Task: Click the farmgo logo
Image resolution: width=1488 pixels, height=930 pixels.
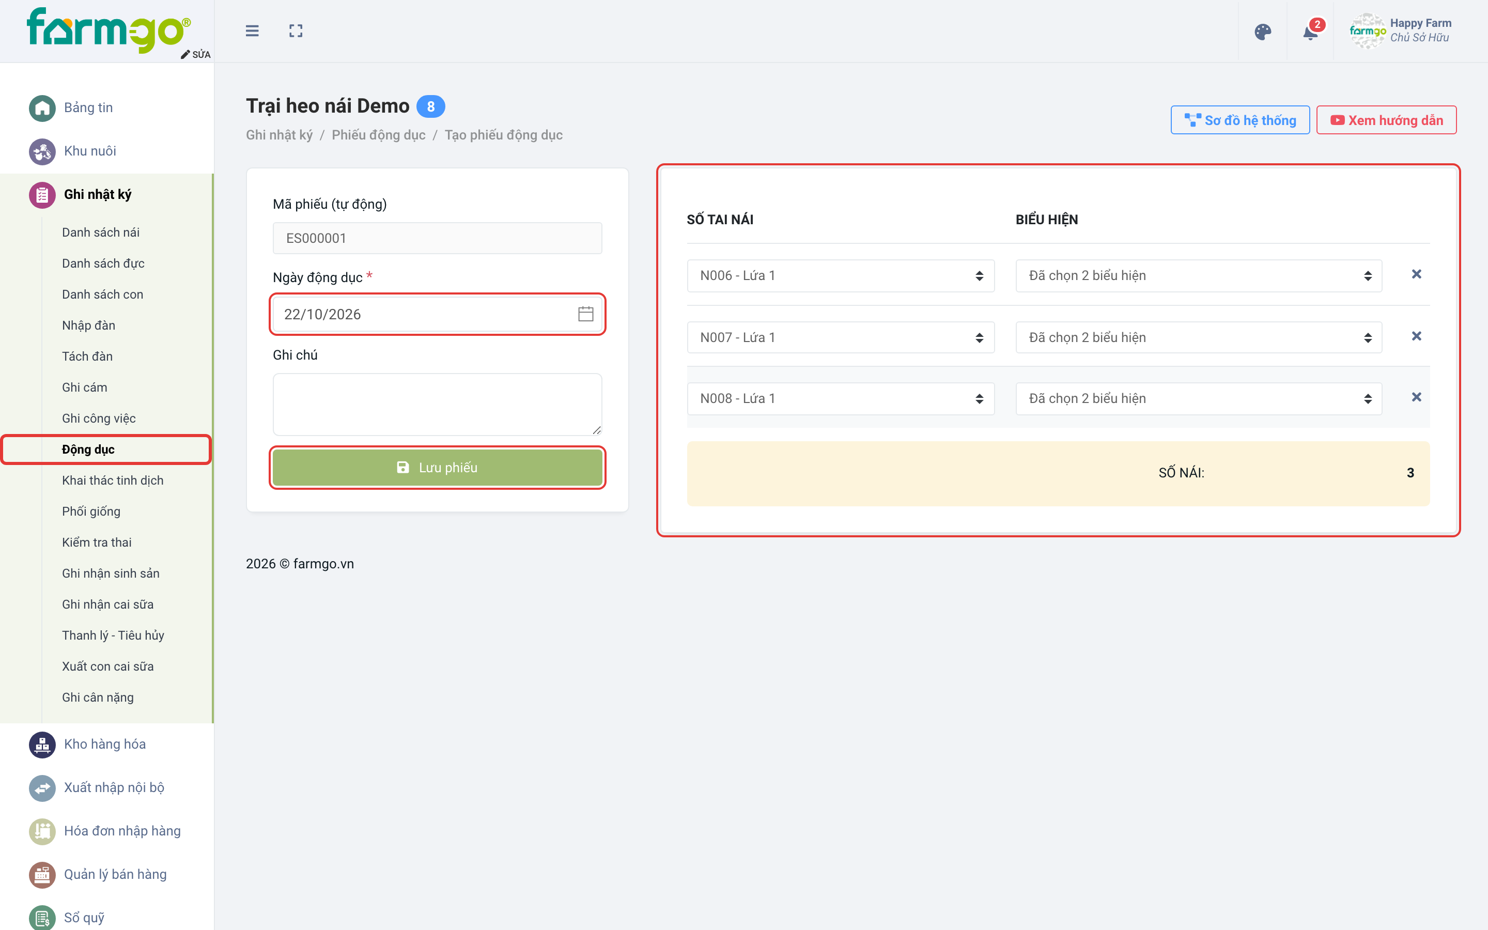Action: pos(108,31)
